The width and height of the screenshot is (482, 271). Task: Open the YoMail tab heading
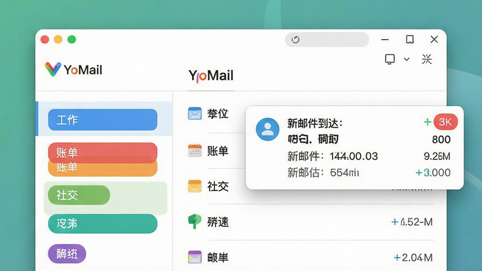coord(211,76)
